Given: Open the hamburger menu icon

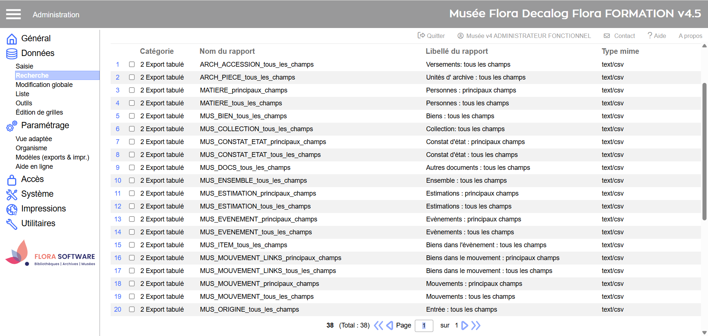Looking at the screenshot, I should tap(13, 14).
